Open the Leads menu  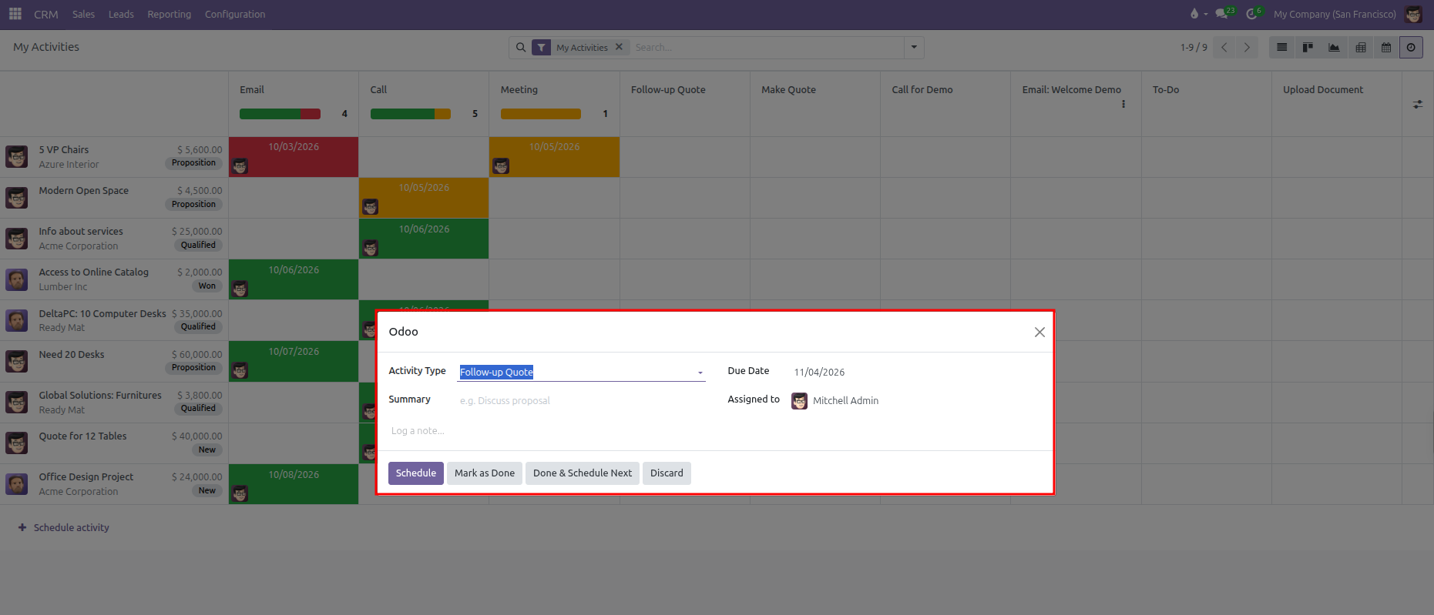pos(121,14)
